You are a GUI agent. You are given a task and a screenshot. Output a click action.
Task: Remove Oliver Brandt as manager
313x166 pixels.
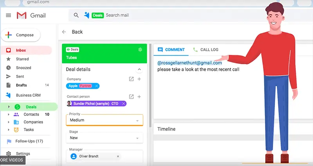(118, 157)
